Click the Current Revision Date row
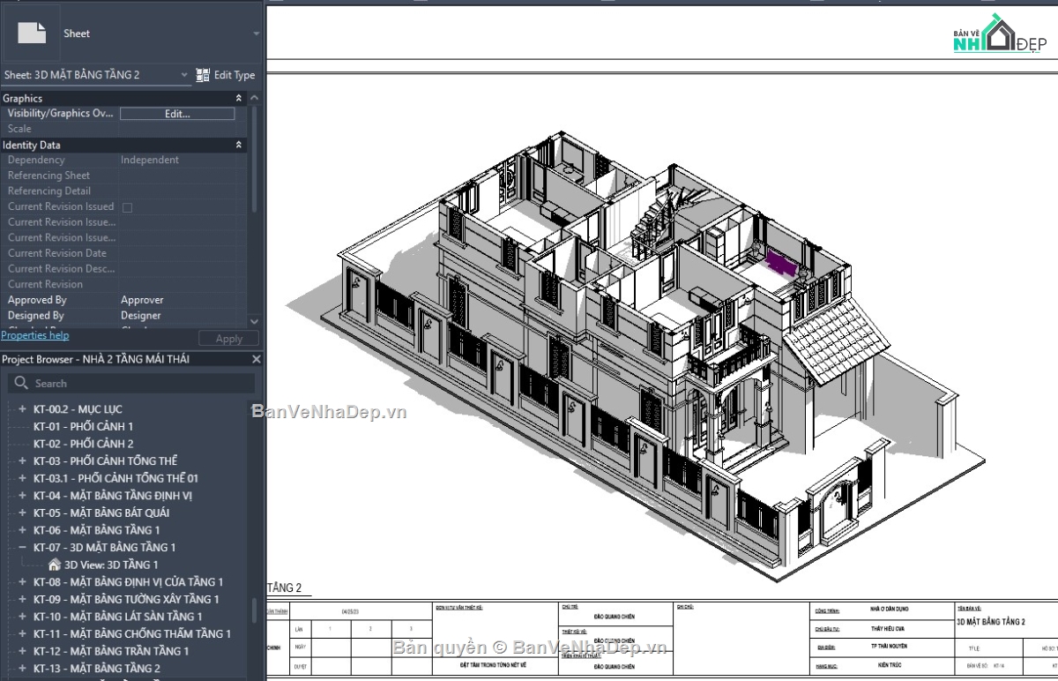Image resolution: width=1058 pixels, height=681 pixels. pos(123,253)
